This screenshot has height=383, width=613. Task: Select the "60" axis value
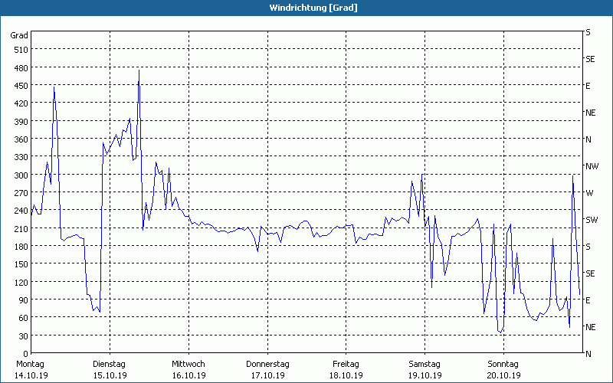(23, 318)
